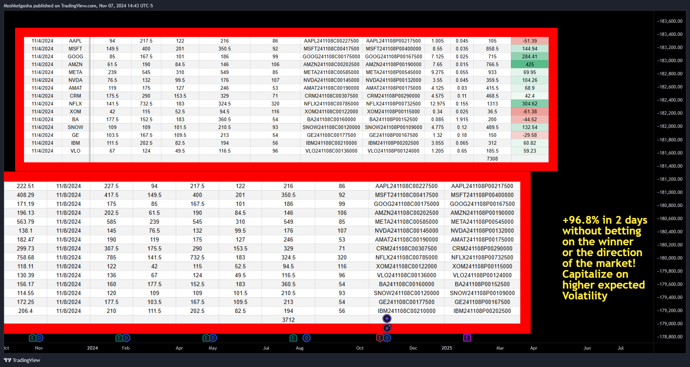Image resolution: width=690 pixels, height=367 pixels.
Task: Click the green 304.62 result cell
Action: [x=529, y=104]
